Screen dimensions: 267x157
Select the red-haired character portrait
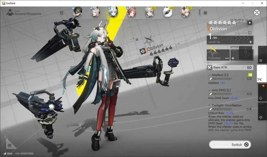[x=132, y=12]
